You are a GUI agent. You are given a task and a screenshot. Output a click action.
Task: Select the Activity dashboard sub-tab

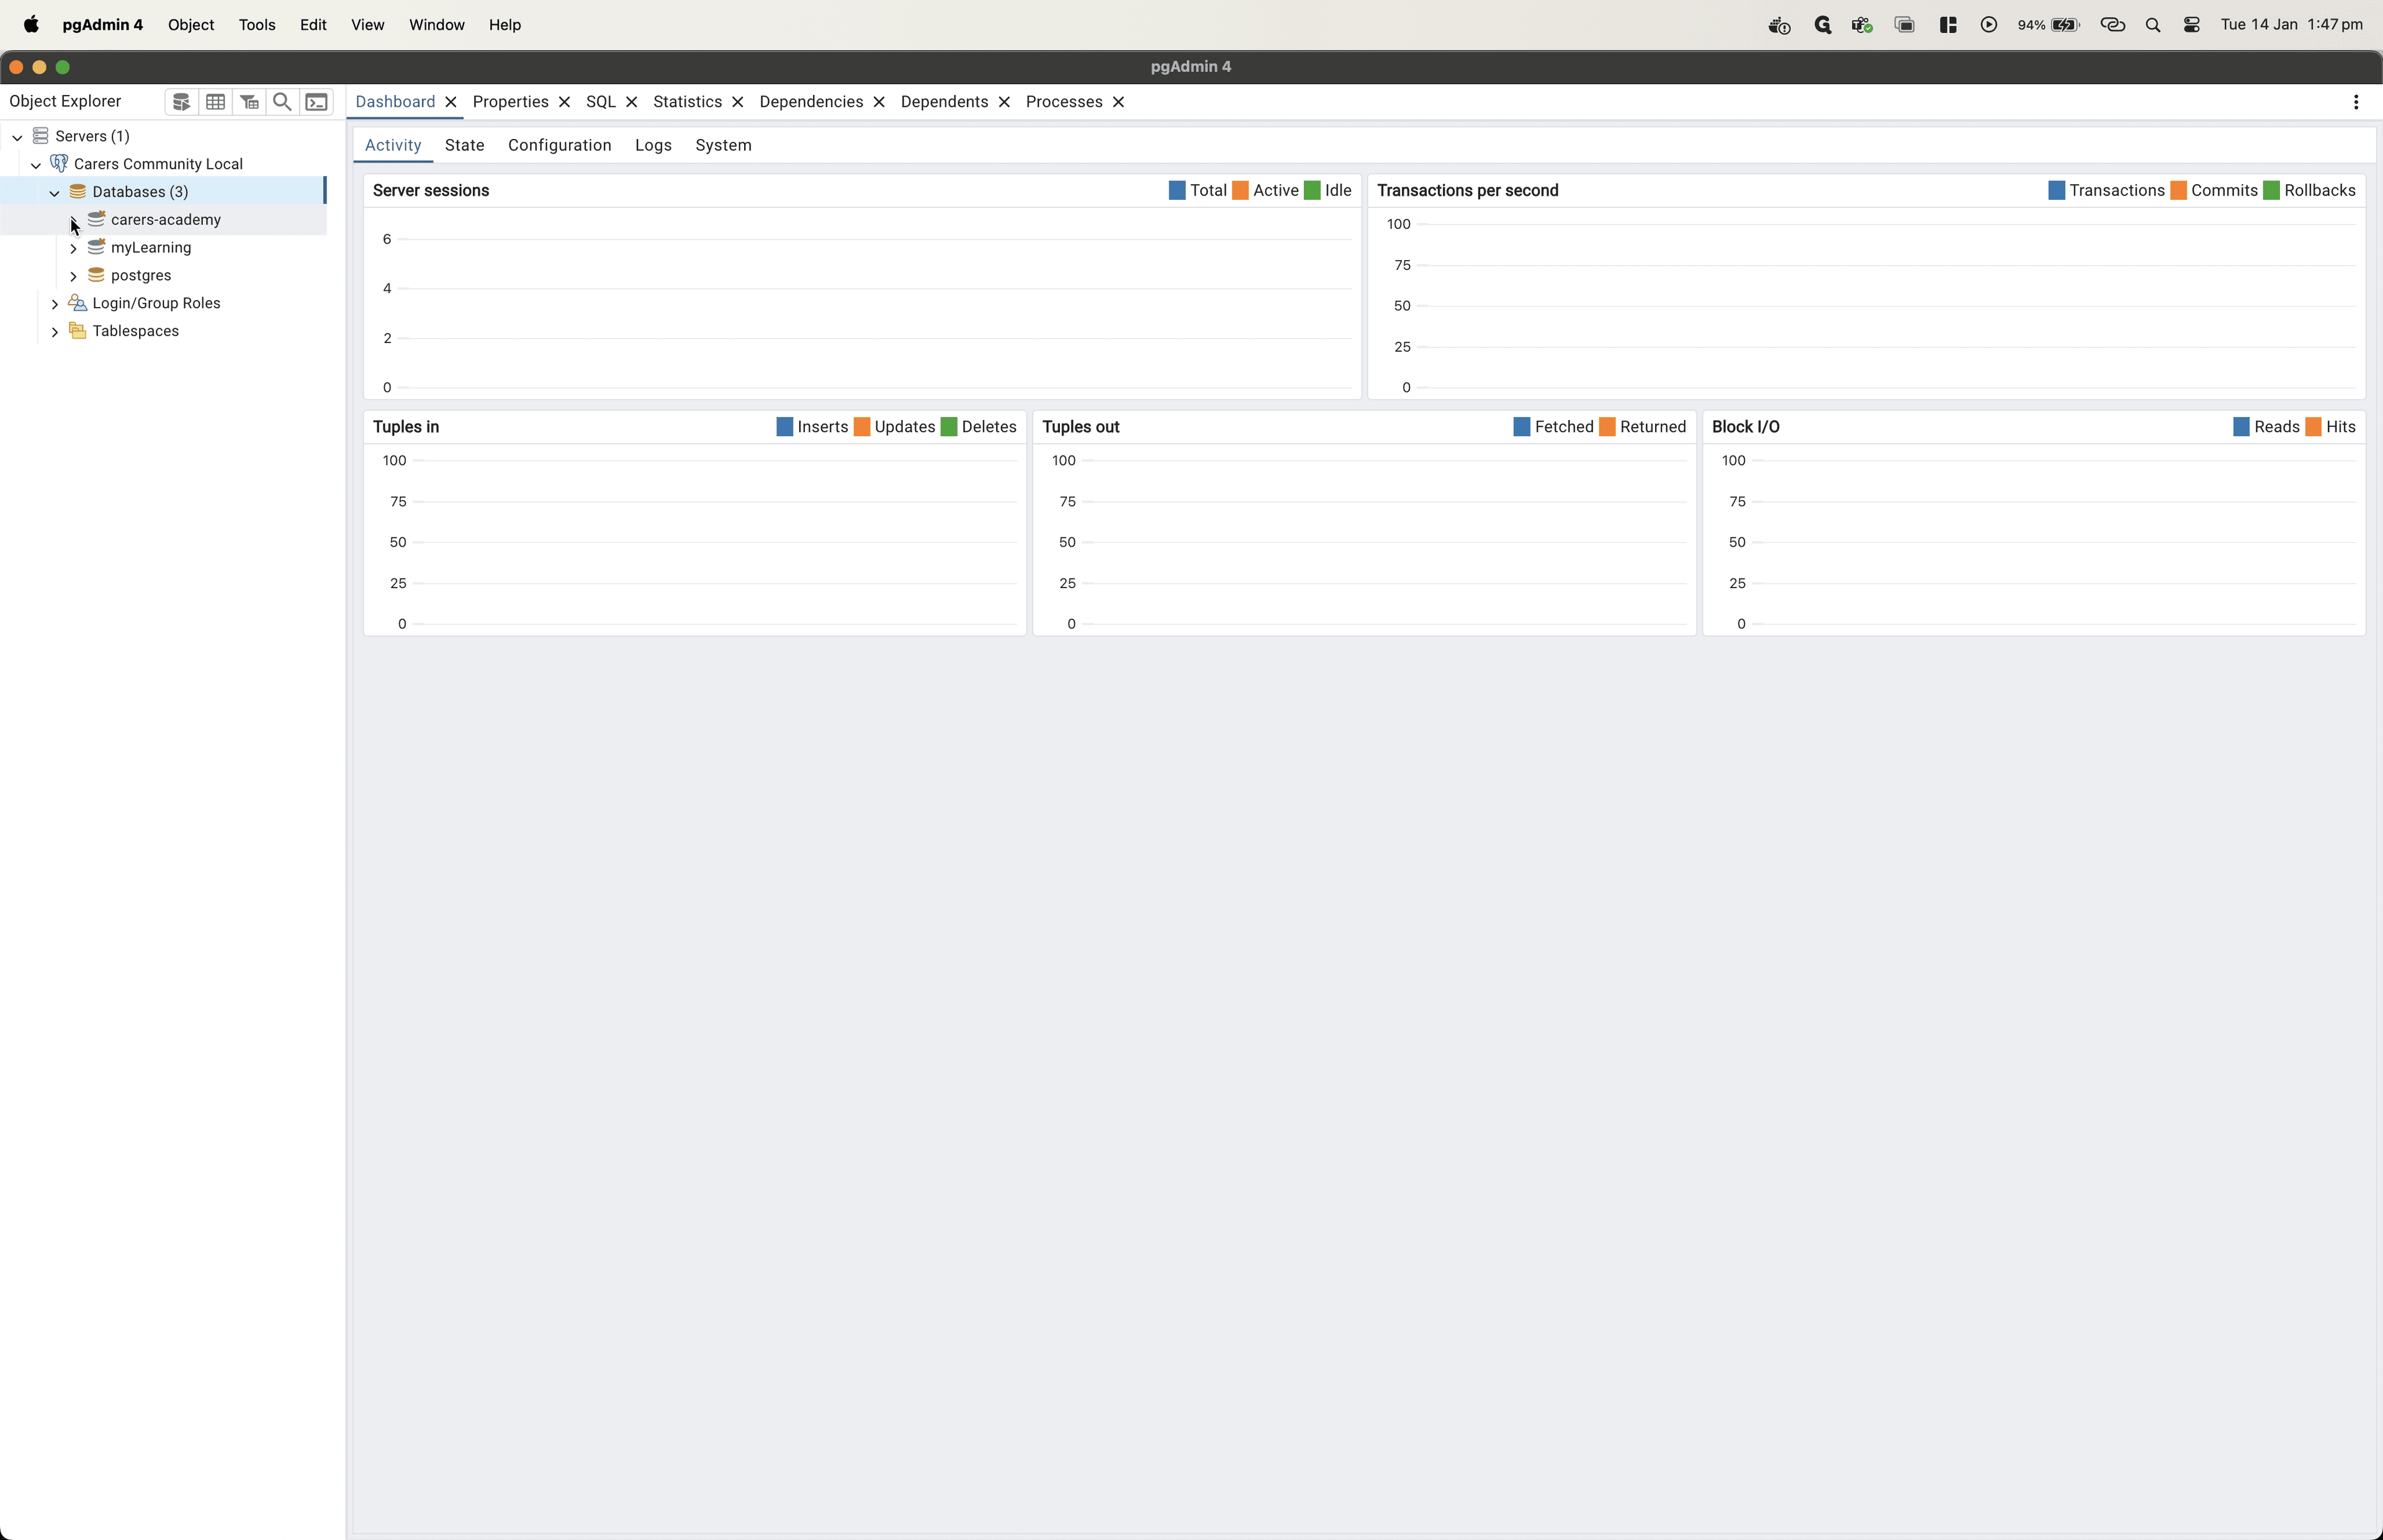[x=393, y=145]
